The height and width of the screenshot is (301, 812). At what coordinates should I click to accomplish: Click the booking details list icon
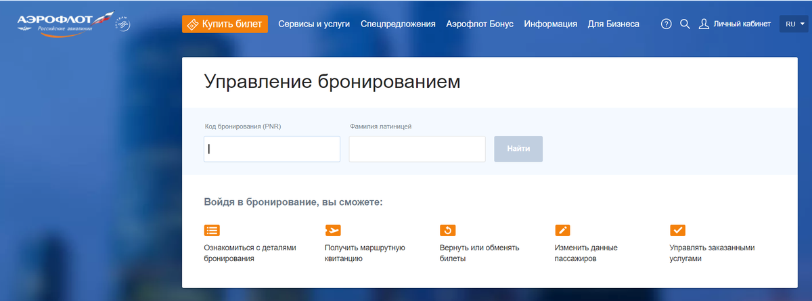(x=212, y=230)
